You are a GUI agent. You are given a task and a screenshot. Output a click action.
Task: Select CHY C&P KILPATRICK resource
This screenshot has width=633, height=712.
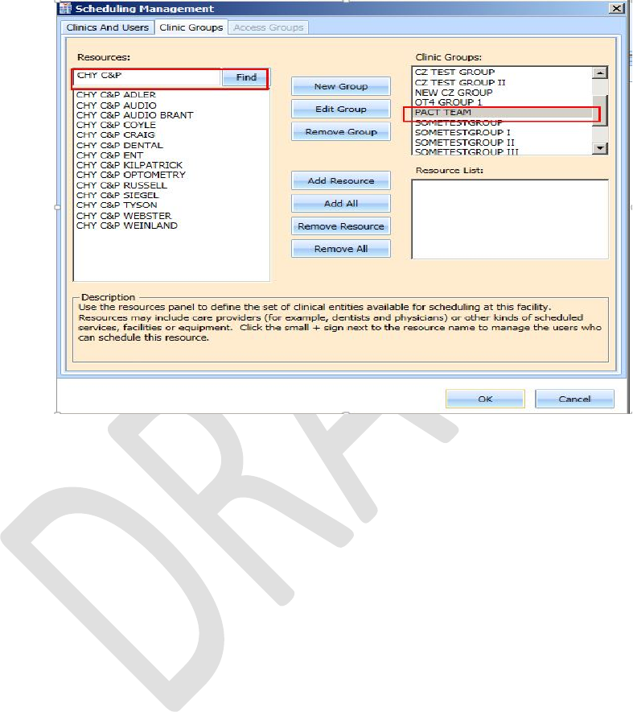tap(129, 165)
